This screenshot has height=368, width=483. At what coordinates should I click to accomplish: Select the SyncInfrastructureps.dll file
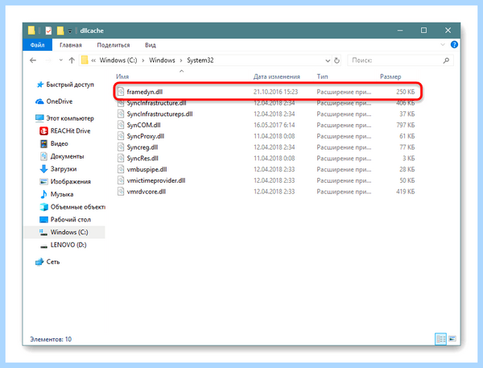pyautogui.click(x=266, y=114)
